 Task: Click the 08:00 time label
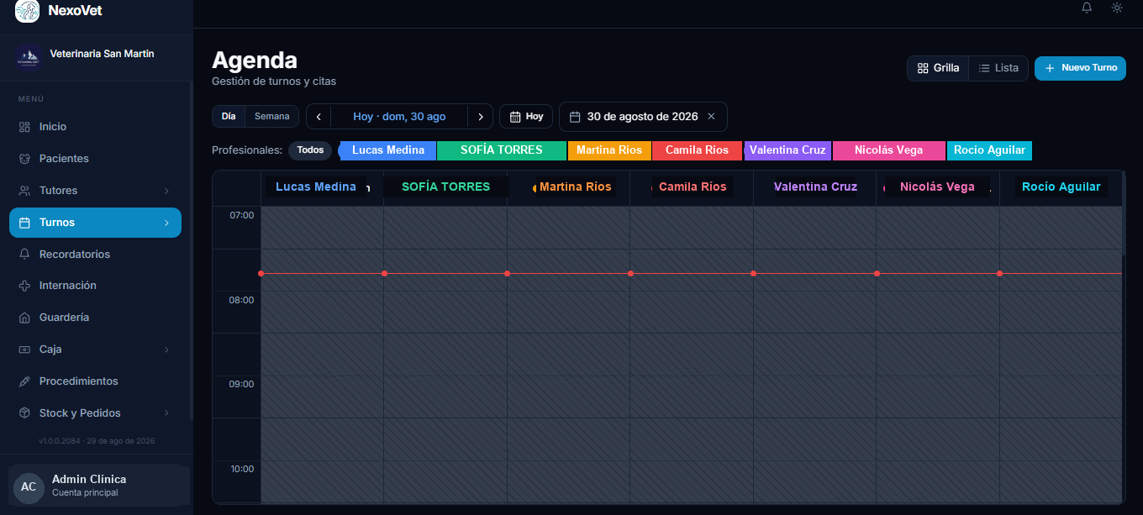pyautogui.click(x=242, y=300)
